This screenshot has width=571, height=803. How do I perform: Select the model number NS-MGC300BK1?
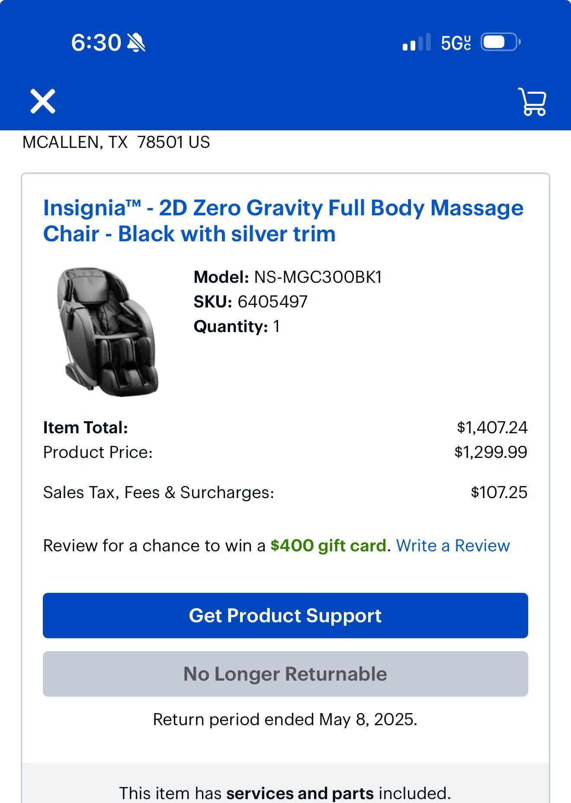(x=318, y=277)
